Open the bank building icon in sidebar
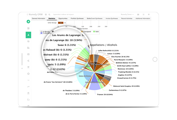 point(28,93)
